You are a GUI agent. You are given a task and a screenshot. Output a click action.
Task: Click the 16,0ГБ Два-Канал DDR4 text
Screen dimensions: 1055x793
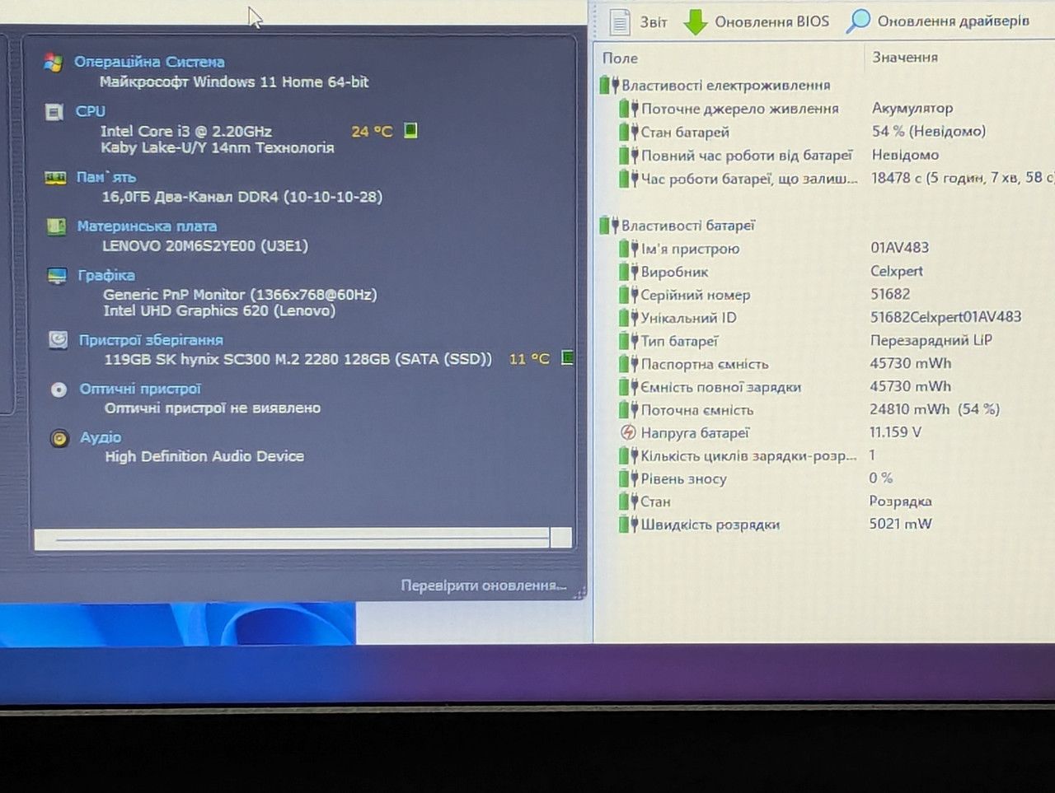[242, 197]
